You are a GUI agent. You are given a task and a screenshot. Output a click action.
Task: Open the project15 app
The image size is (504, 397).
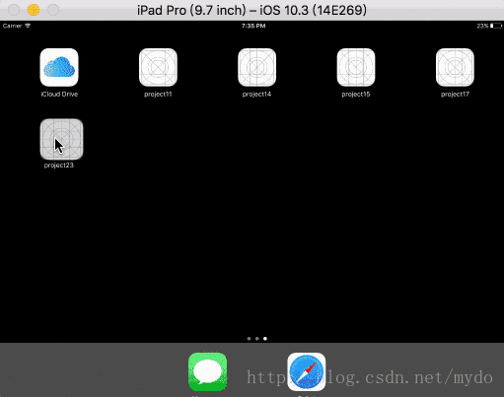click(356, 67)
